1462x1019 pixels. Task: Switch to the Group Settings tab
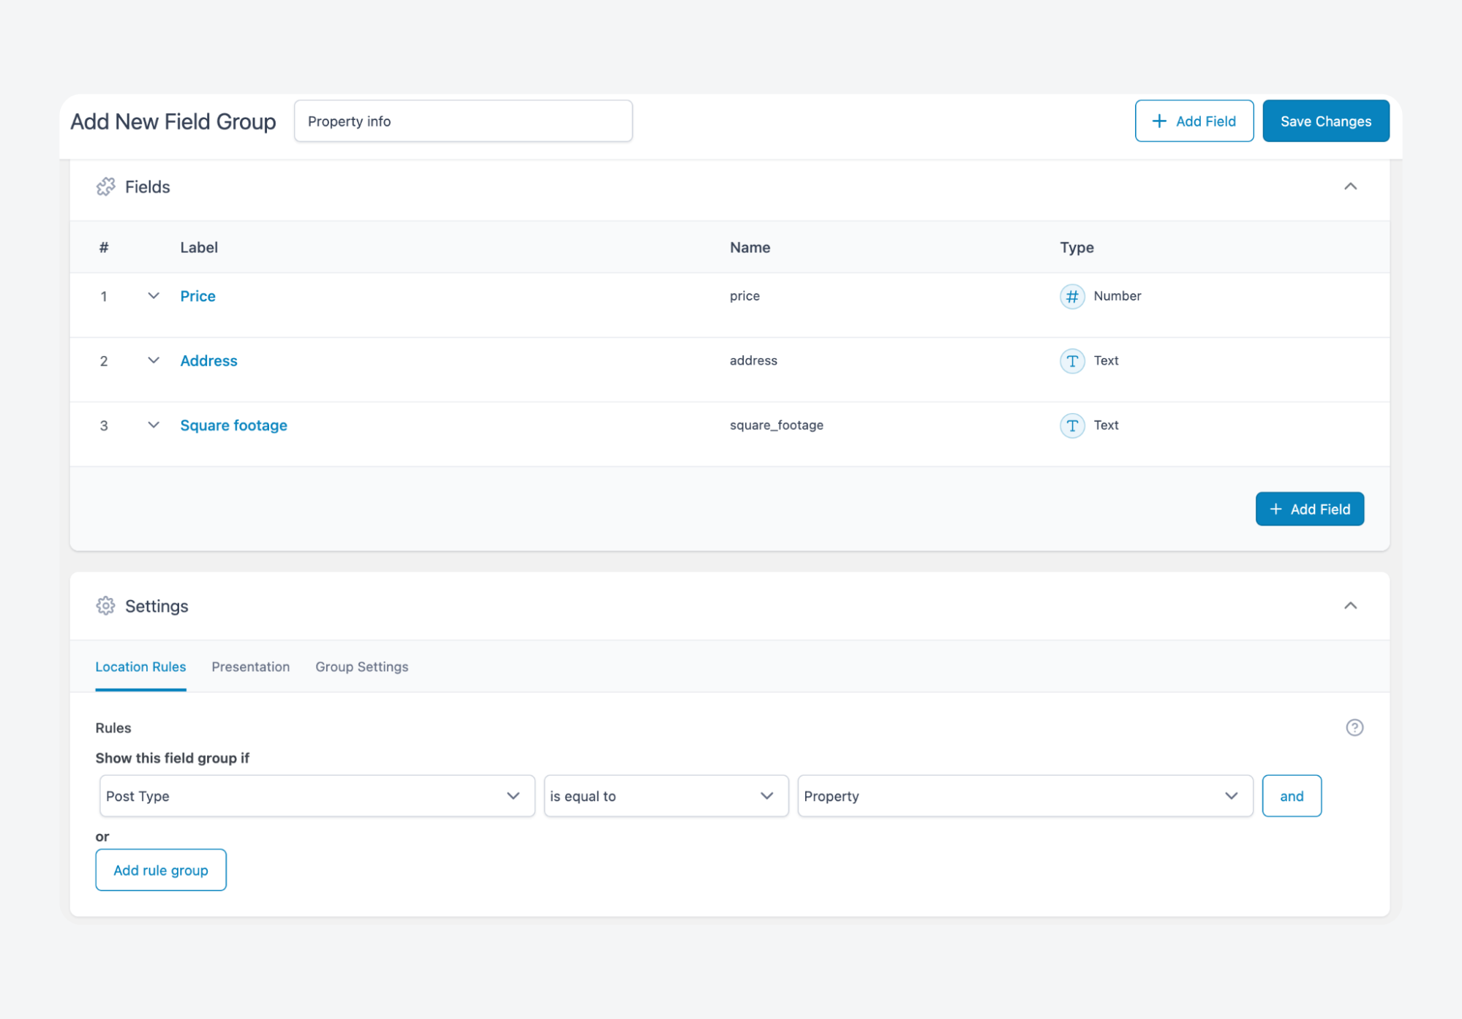(x=361, y=667)
